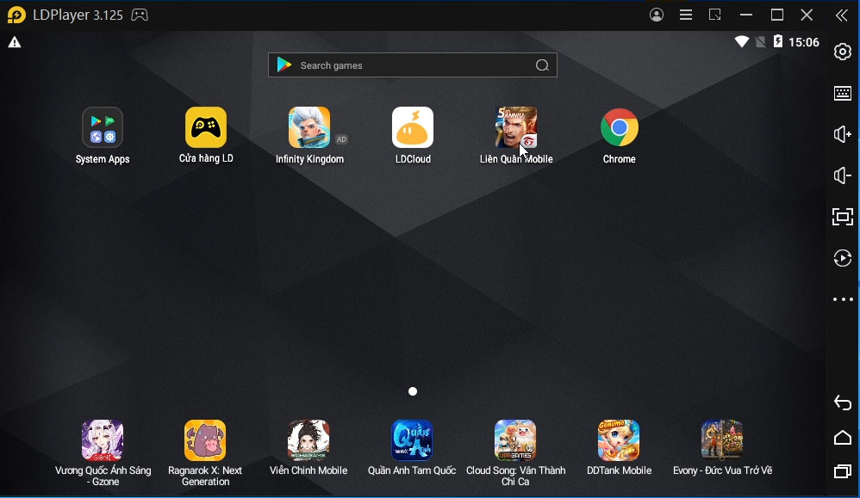Open LDPlayer settings gear in sidebar

pos(843,52)
